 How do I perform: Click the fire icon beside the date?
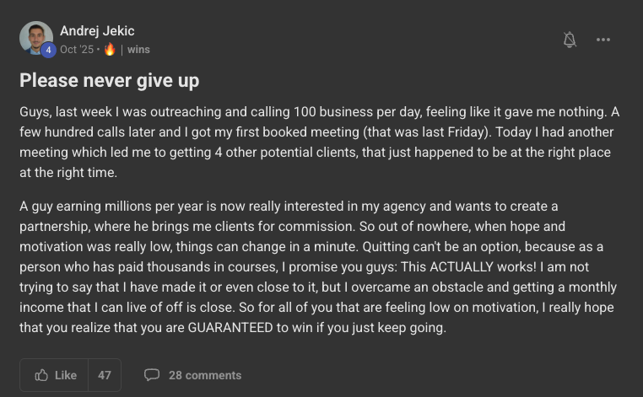pyautogui.click(x=109, y=50)
